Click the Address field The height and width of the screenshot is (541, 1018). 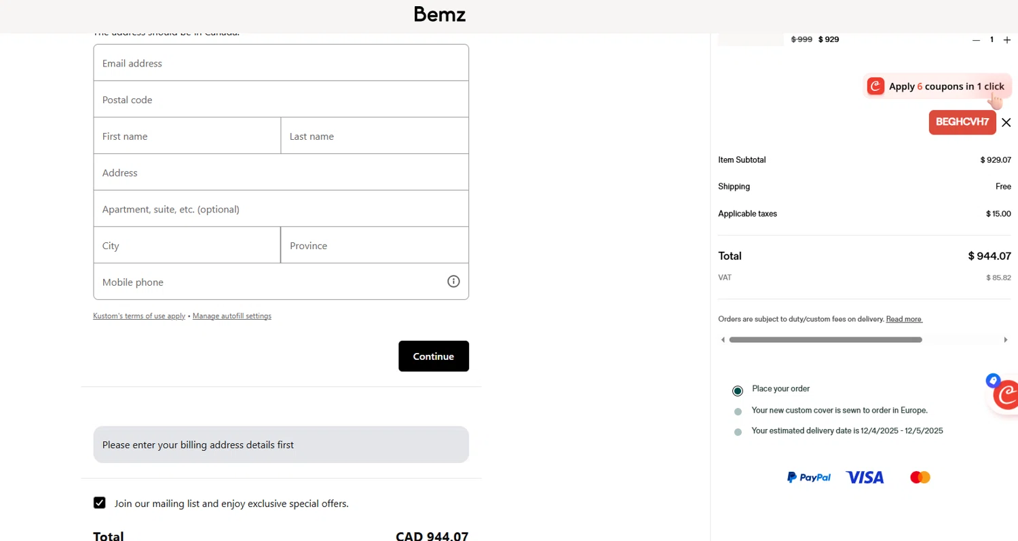pyautogui.click(x=281, y=173)
